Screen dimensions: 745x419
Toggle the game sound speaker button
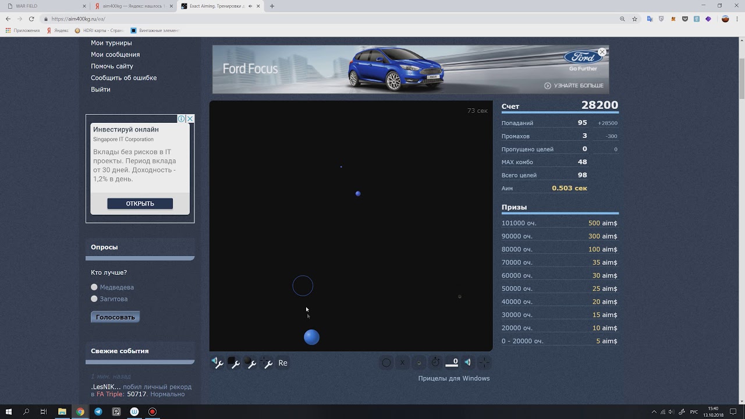[467, 363]
